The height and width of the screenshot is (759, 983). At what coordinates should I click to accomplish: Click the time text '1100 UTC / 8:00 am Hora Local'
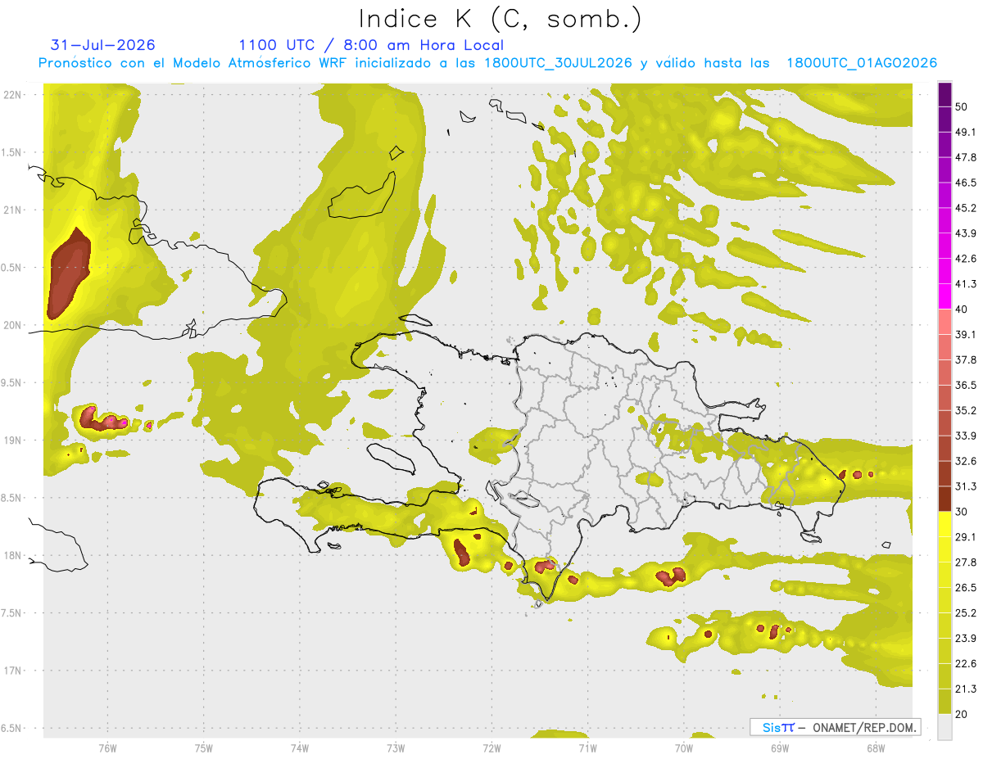pyautogui.click(x=371, y=45)
